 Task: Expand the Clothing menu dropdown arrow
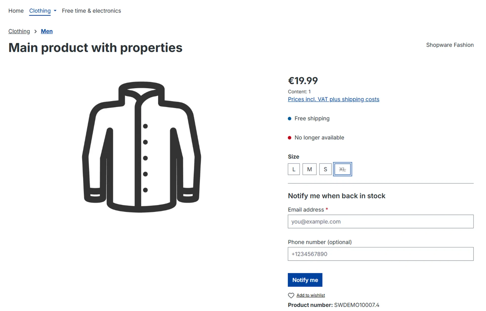click(x=55, y=11)
